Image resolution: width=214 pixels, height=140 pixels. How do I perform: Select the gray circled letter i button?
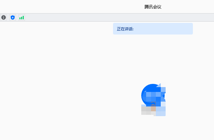coord(4,17)
